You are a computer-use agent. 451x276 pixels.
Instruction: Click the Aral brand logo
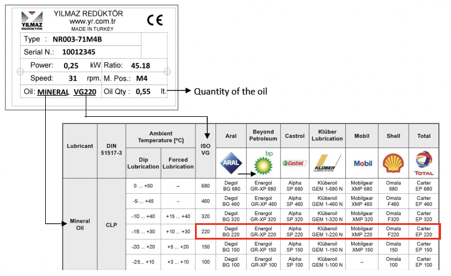231,163
